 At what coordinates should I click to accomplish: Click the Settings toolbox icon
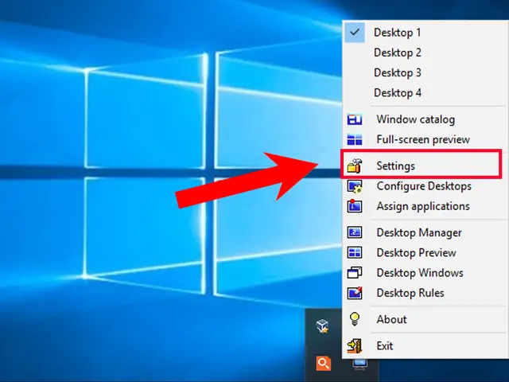pos(355,166)
